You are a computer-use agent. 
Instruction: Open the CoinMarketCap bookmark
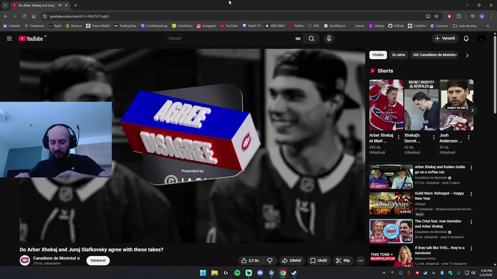pyautogui.click(x=154, y=26)
